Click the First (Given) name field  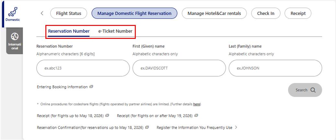(x=179, y=68)
